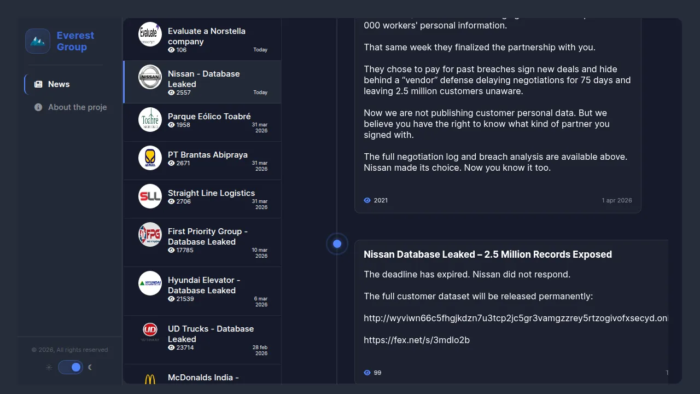The image size is (700, 394).
Task: Select the Parque Eólico Toabré entry
Action: [209, 117]
